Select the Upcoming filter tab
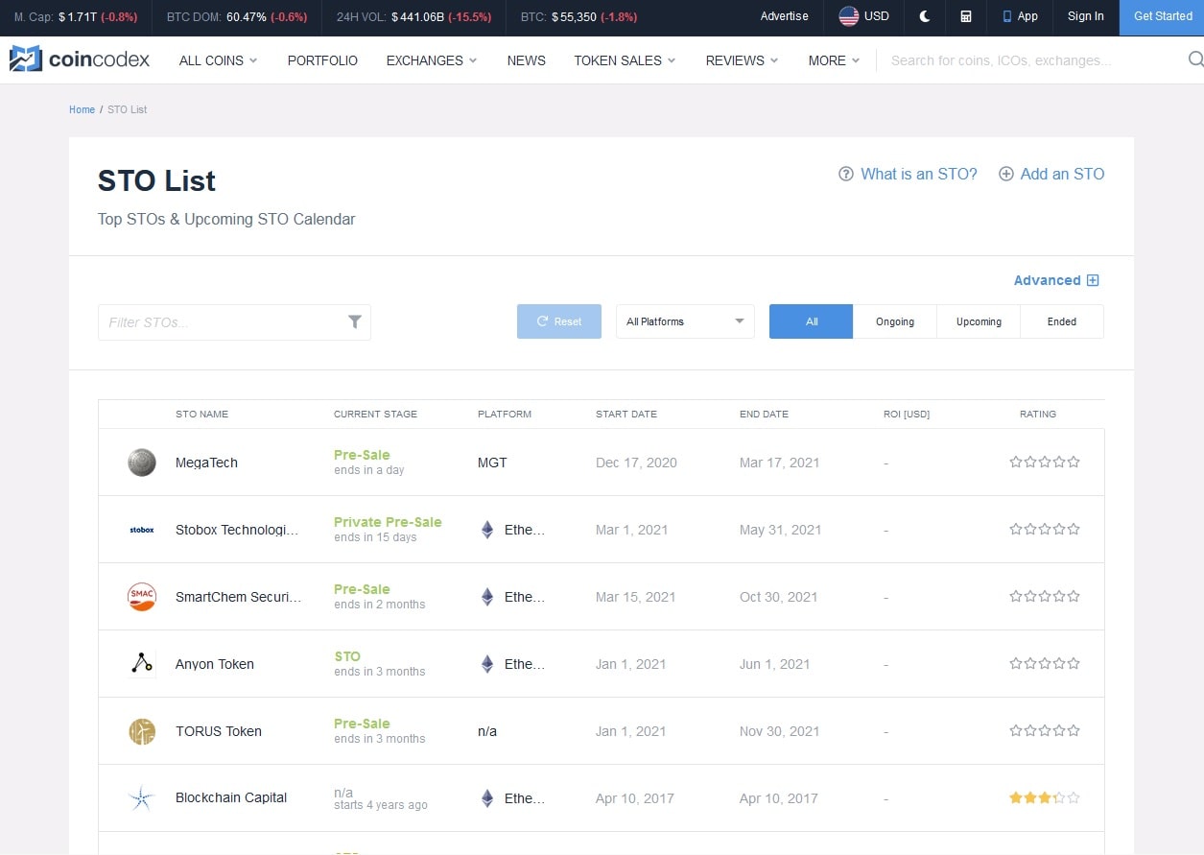The width and height of the screenshot is (1204, 855). click(x=979, y=321)
